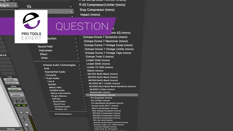Image resolution: width=233 pixels, height=131 pixels.
Task: Insert iZotope Ozone 7 Vintage Limiter (mono)
Action: click(x=109, y=49)
